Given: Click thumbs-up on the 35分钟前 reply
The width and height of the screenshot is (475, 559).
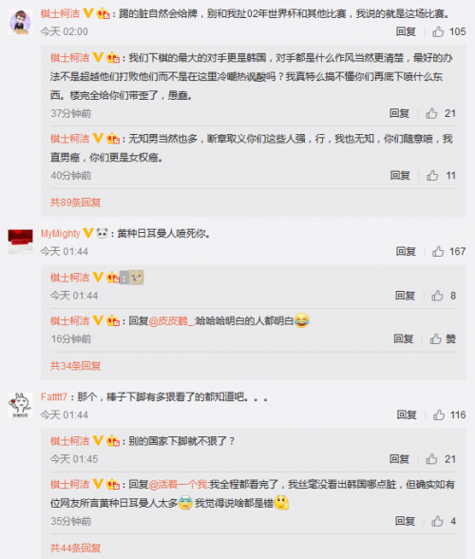Looking at the screenshot, I should pos(437,521).
